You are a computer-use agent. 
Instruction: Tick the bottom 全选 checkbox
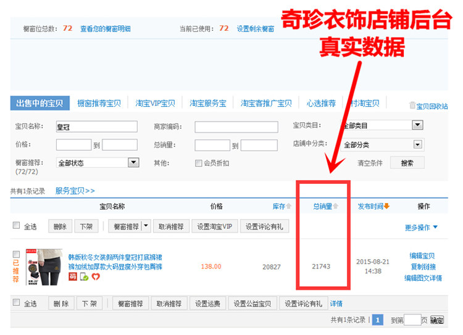click(x=16, y=302)
